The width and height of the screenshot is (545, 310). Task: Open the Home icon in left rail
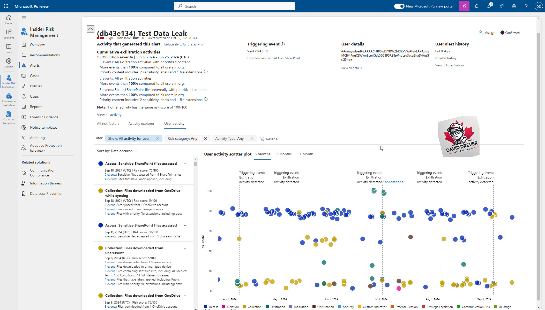click(9, 19)
